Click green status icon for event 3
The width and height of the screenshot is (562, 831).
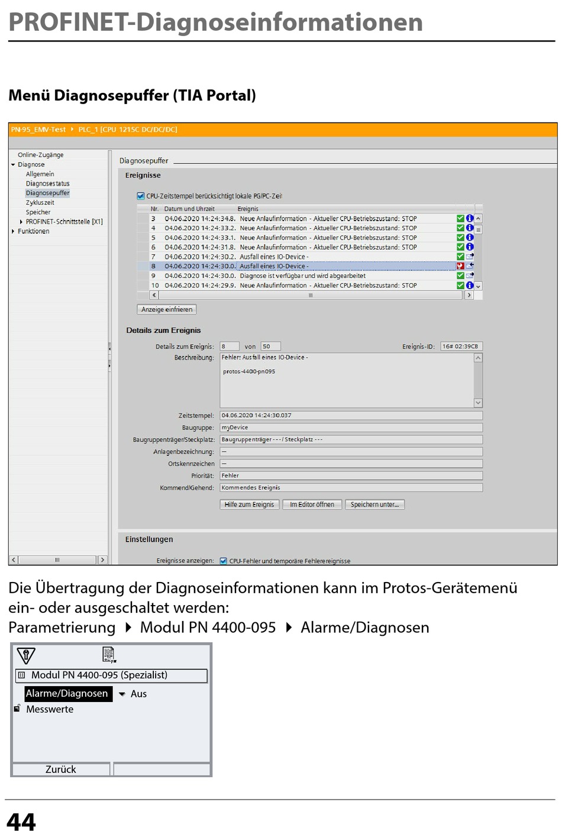pos(460,218)
